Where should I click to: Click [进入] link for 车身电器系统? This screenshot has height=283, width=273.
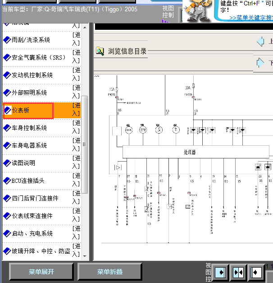click(76, 144)
